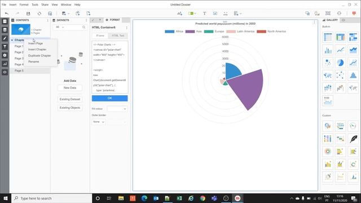
Task: Toggle the Asia legend series
Action: click(x=193, y=32)
